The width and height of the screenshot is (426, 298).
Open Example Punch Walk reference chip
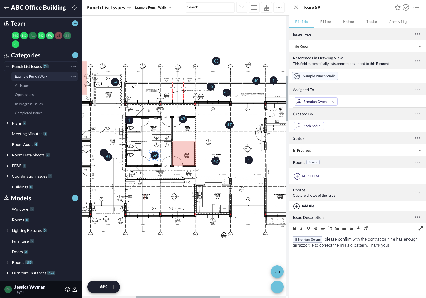click(x=315, y=76)
